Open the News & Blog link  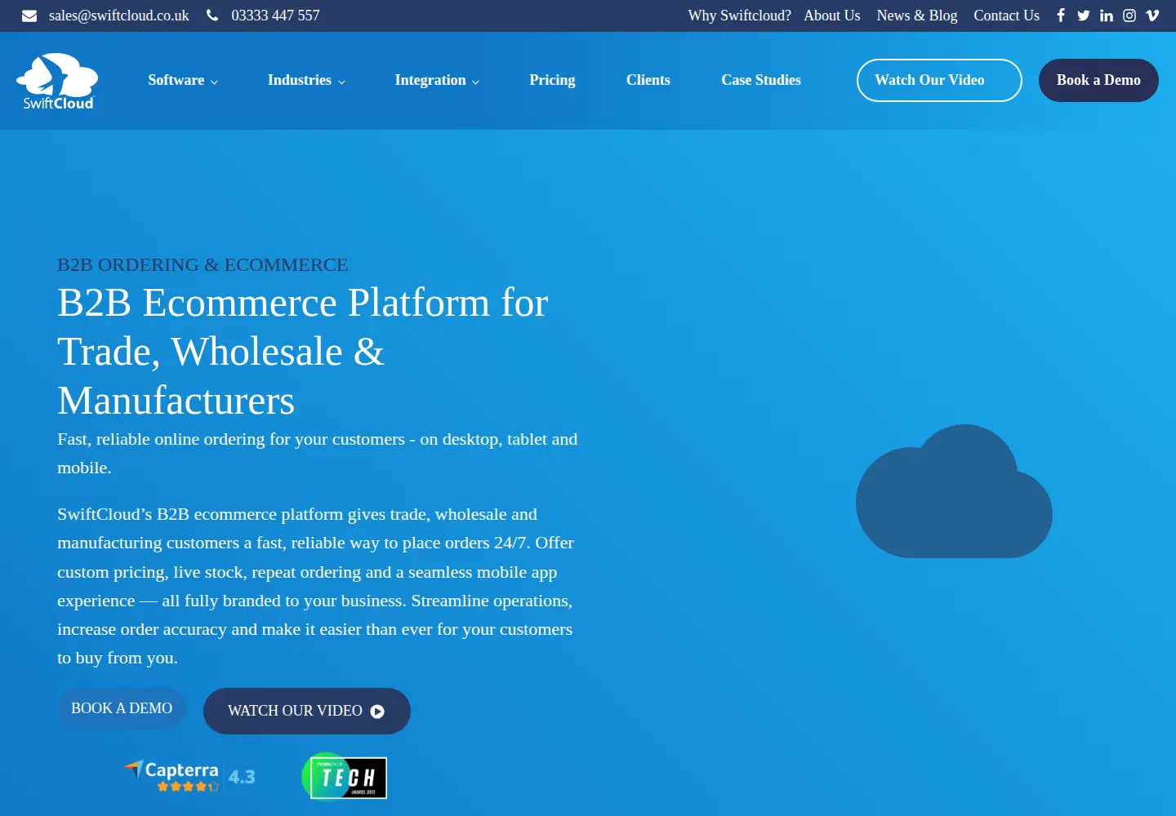[917, 16]
